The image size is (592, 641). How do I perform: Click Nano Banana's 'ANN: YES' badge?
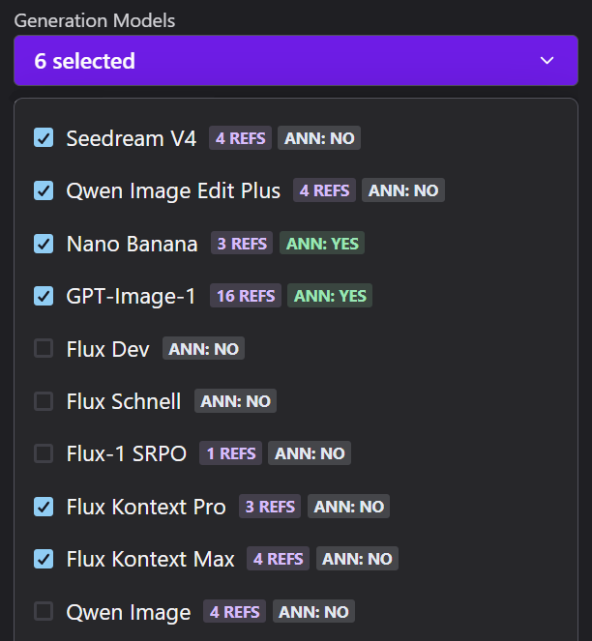coord(322,244)
